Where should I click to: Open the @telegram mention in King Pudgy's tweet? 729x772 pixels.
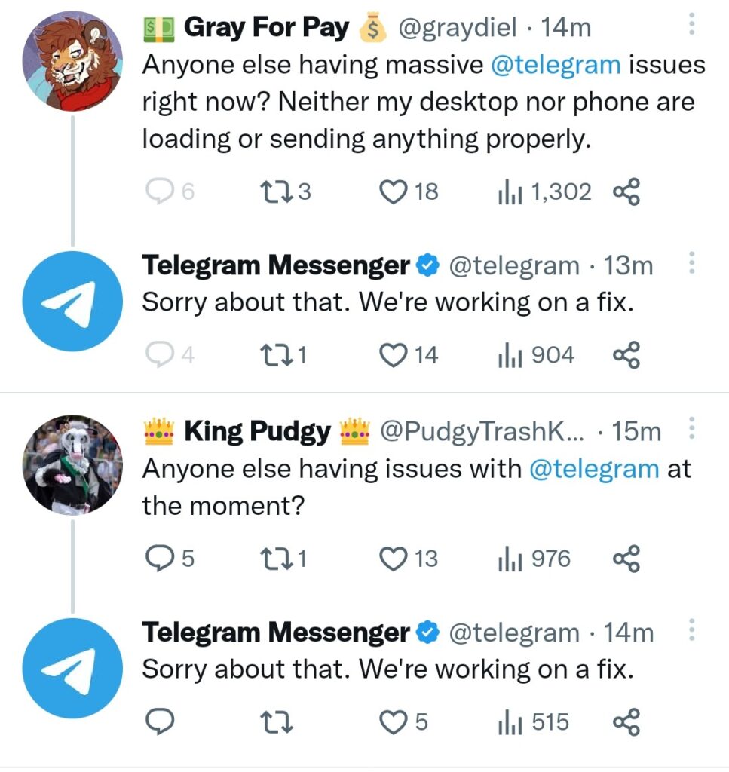point(594,469)
